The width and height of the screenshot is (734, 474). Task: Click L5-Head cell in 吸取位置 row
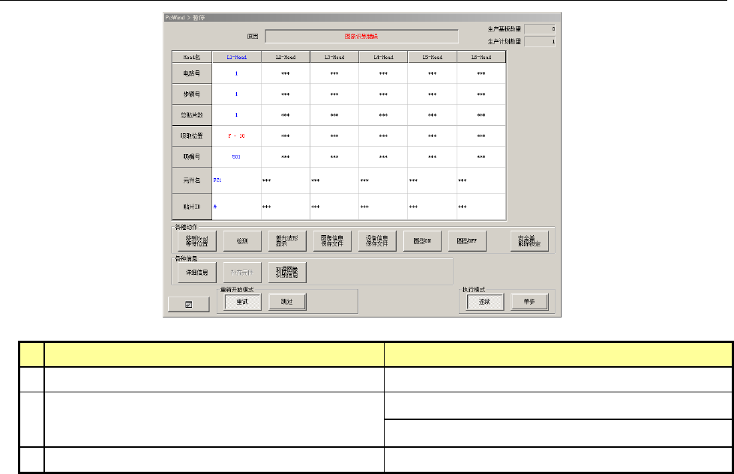pos(433,136)
